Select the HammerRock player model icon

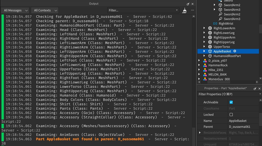(205, 65)
